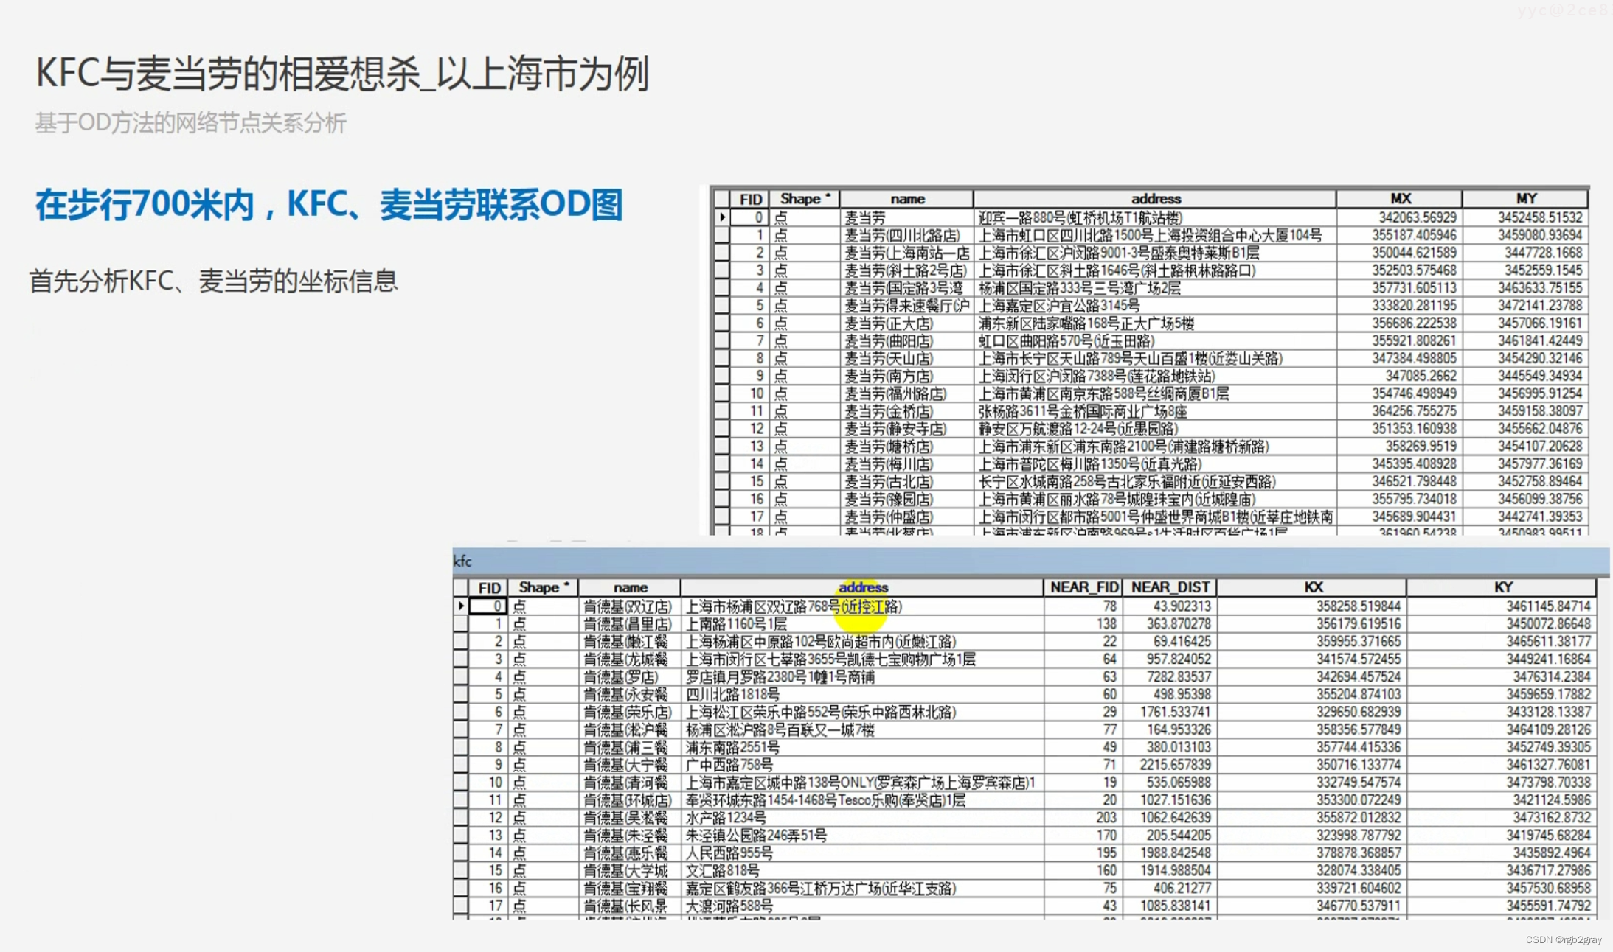Screen dimensions: 1613x952
Task: Click the MX column header
Action: click(1399, 199)
